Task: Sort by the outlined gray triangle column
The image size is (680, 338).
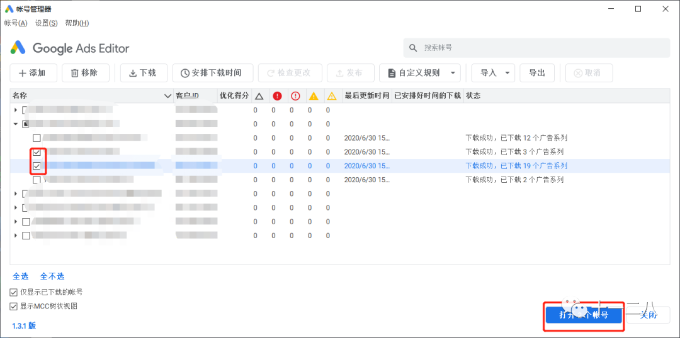Action: click(x=259, y=96)
